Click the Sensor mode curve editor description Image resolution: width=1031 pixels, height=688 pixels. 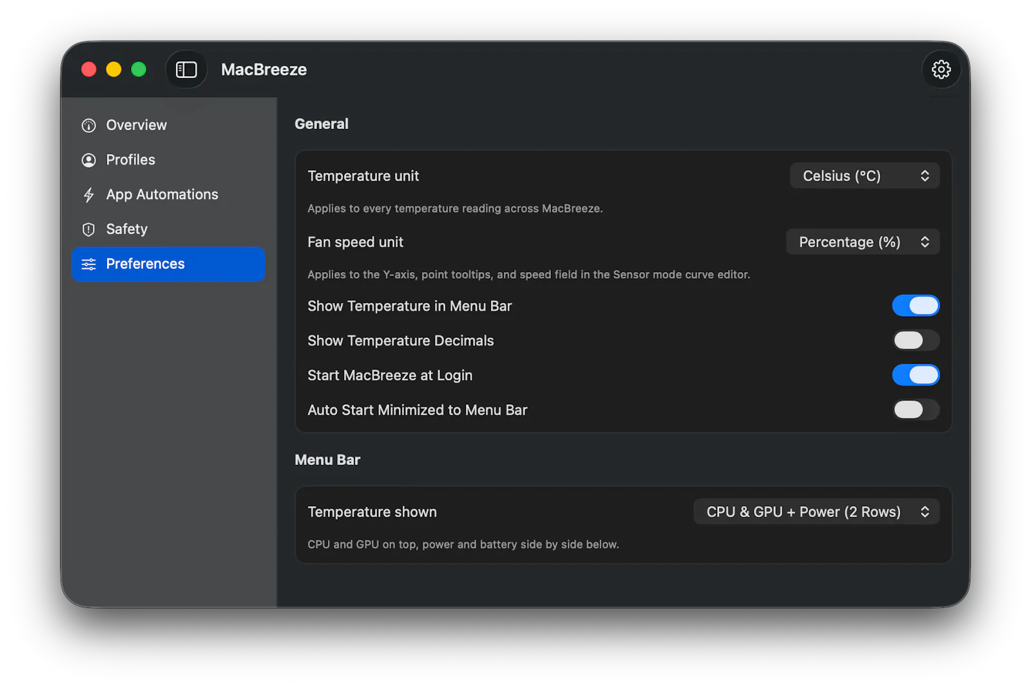(529, 275)
